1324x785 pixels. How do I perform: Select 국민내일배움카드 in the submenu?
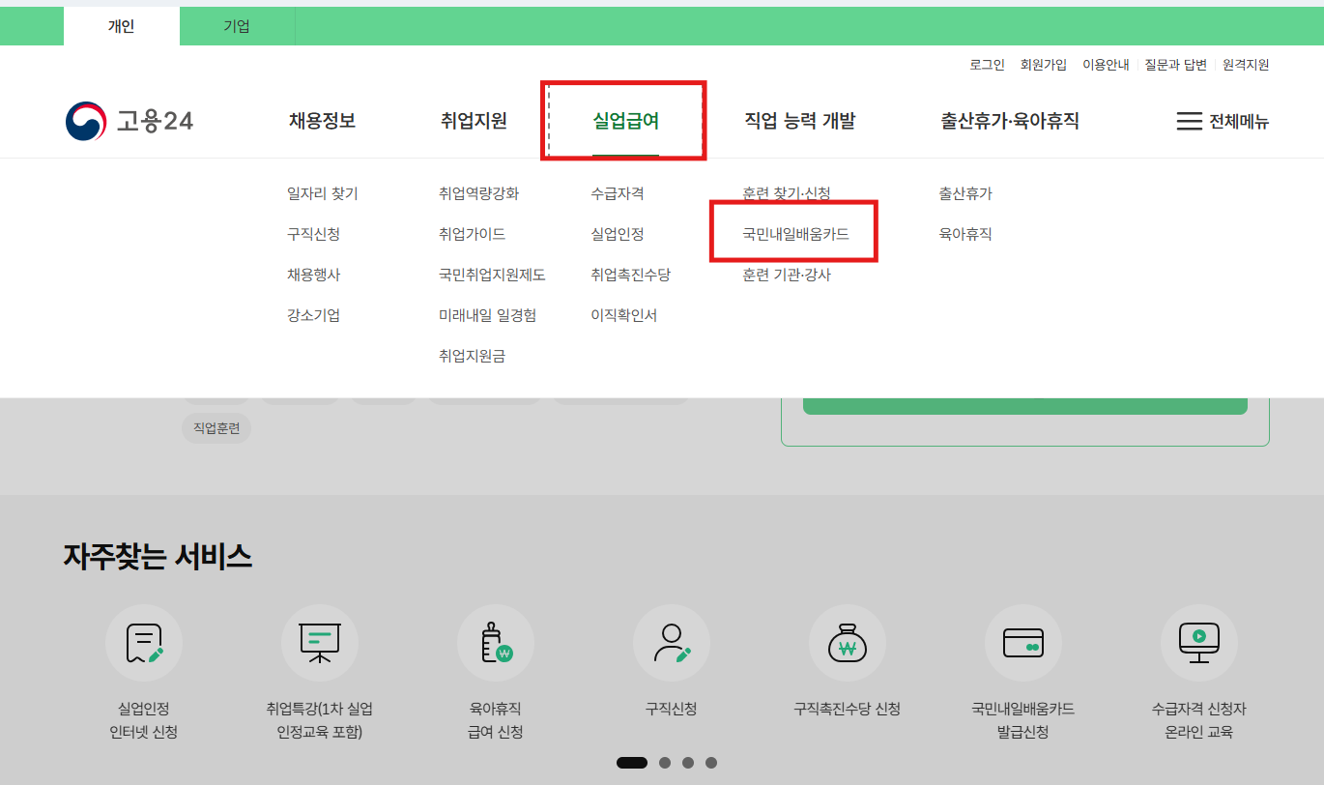coord(792,233)
